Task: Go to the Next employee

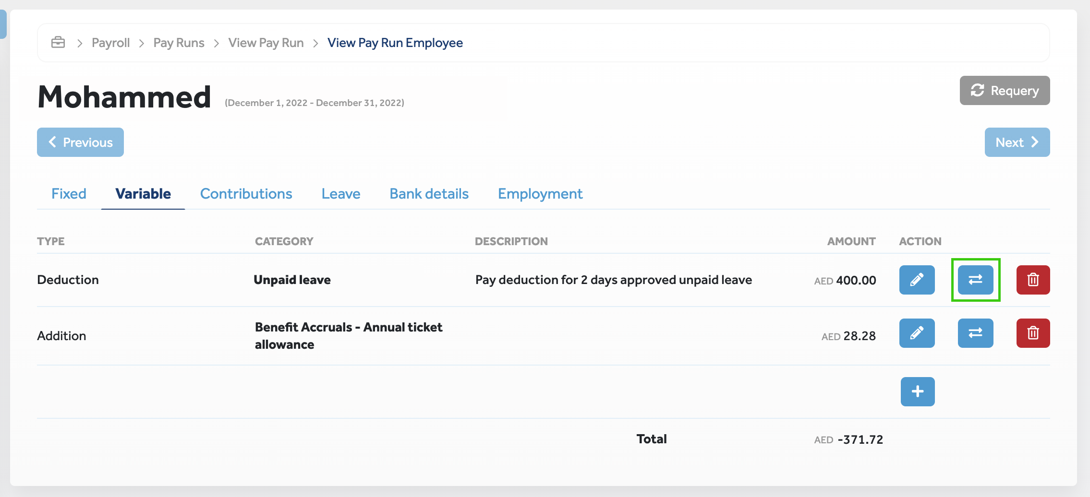Action: click(1017, 142)
